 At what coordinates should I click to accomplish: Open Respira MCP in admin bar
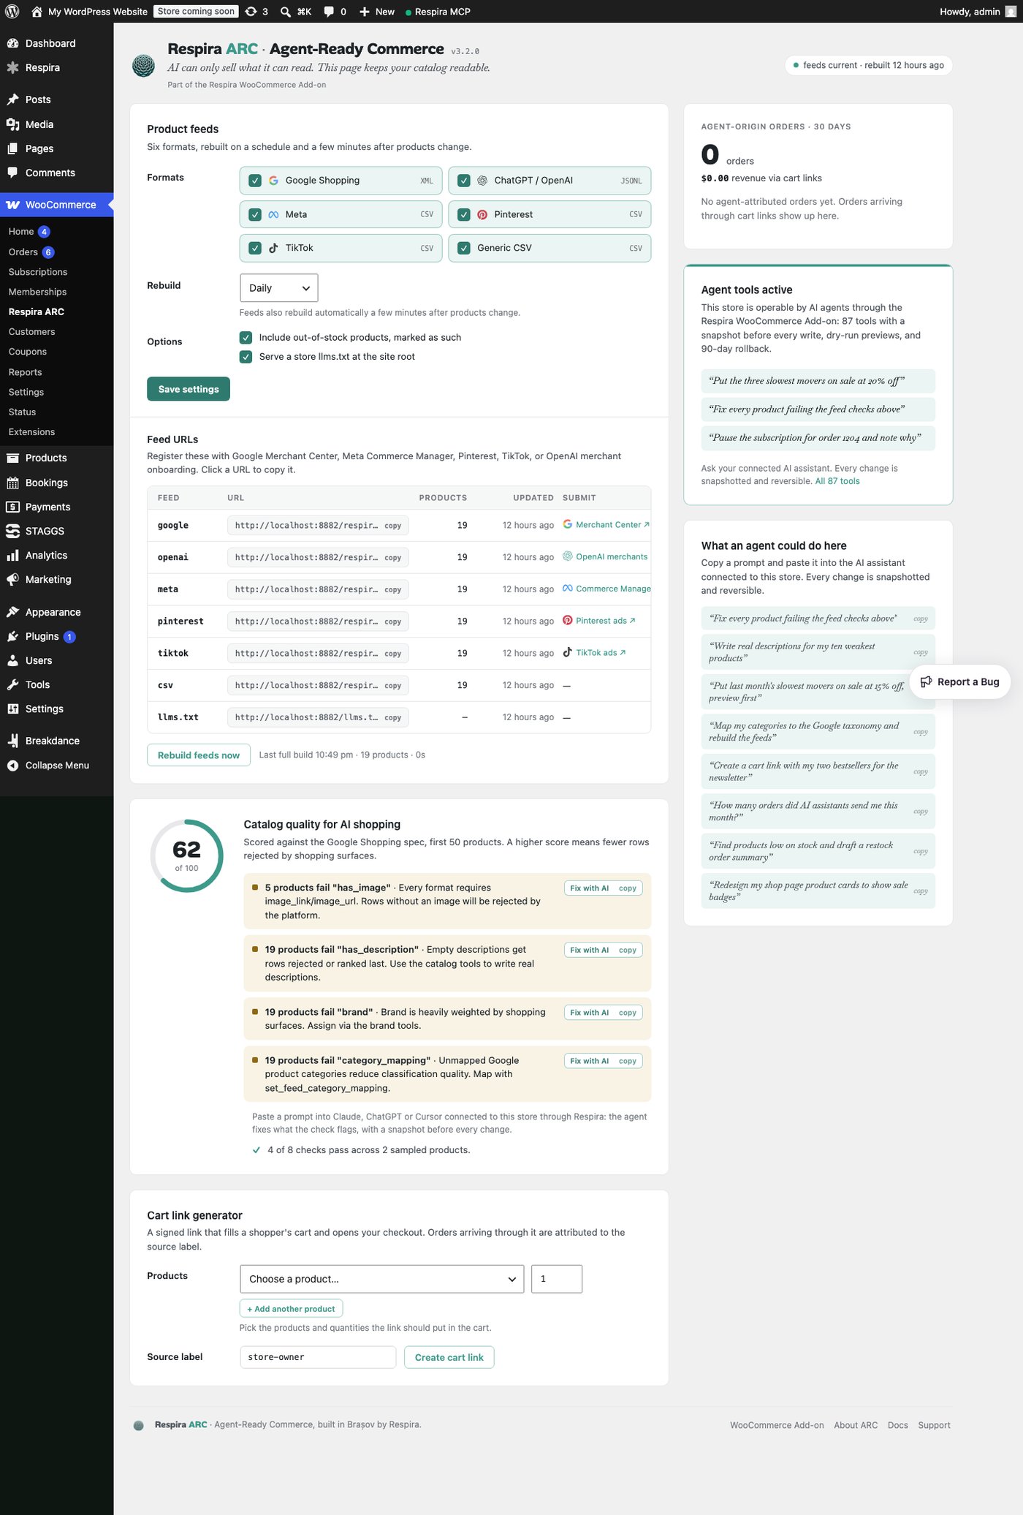click(438, 11)
